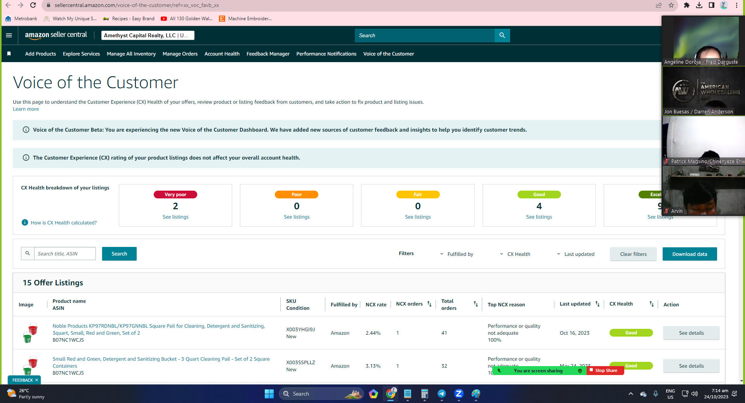Close the FEEDBACK tab with its X
The image size is (745, 403).
point(36,380)
